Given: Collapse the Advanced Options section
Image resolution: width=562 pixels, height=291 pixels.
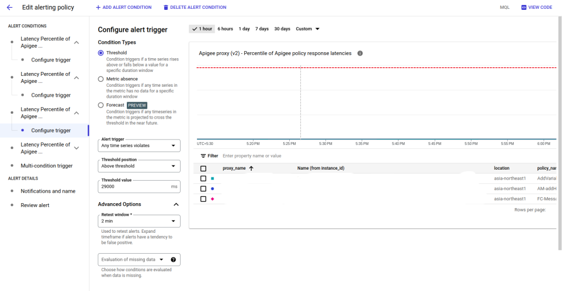Looking at the screenshot, I should pos(176,204).
